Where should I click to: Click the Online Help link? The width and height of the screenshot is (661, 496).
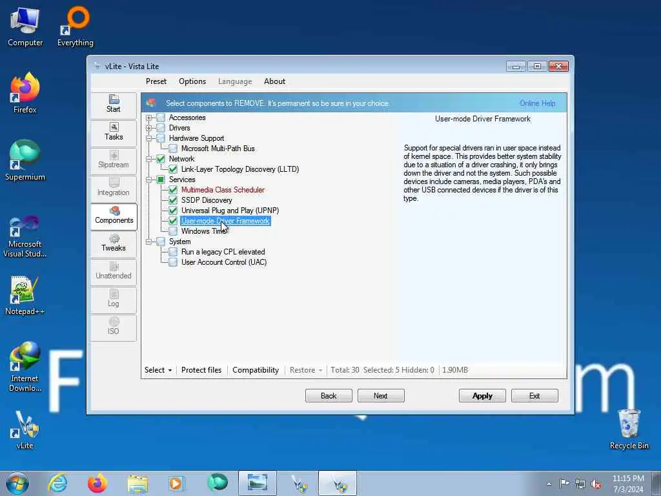click(x=537, y=103)
